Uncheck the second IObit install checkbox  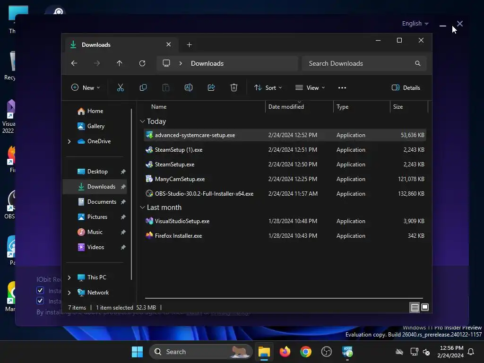coord(40,301)
